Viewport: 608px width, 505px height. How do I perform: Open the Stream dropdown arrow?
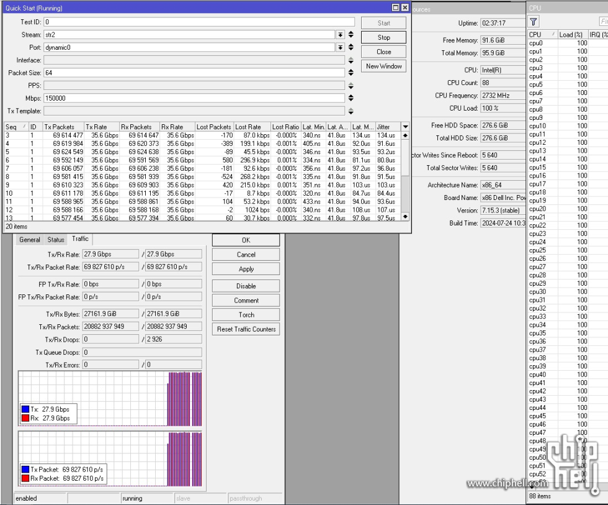coord(340,35)
